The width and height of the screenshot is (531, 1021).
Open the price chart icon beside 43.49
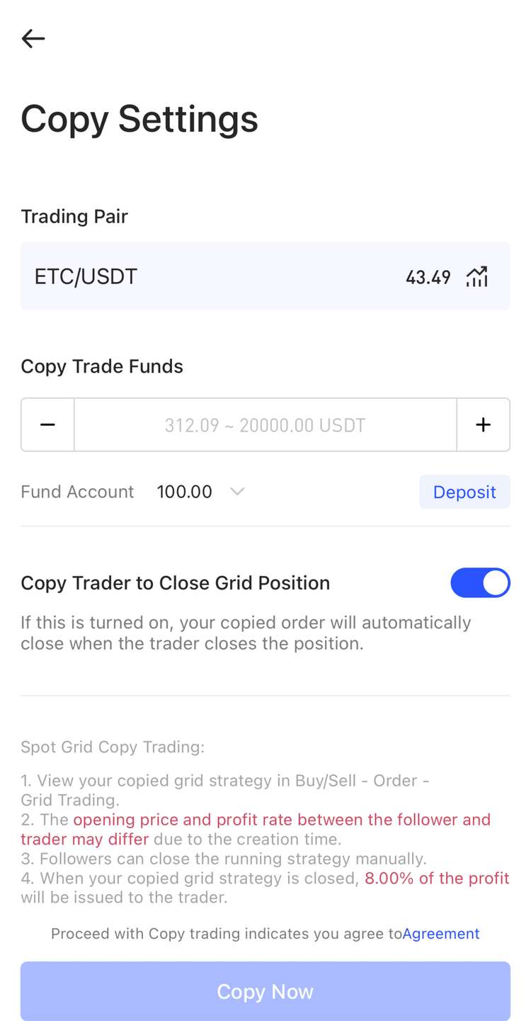[477, 276]
